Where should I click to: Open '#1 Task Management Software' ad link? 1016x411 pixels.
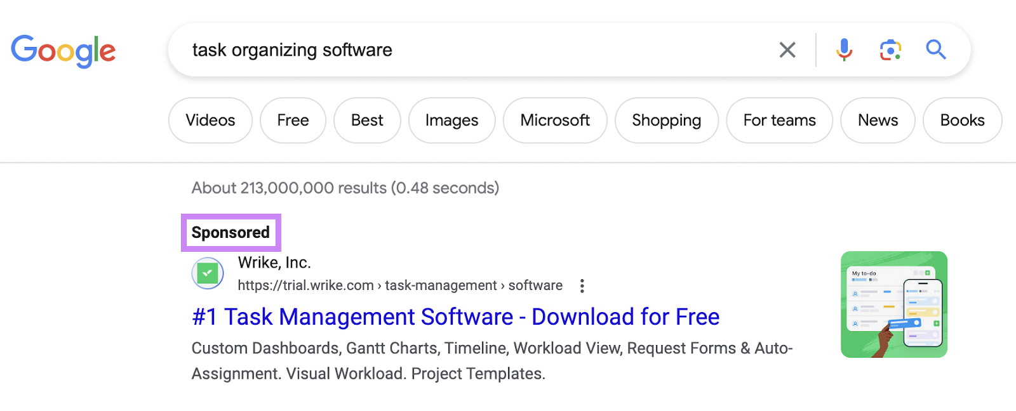tap(455, 316)
